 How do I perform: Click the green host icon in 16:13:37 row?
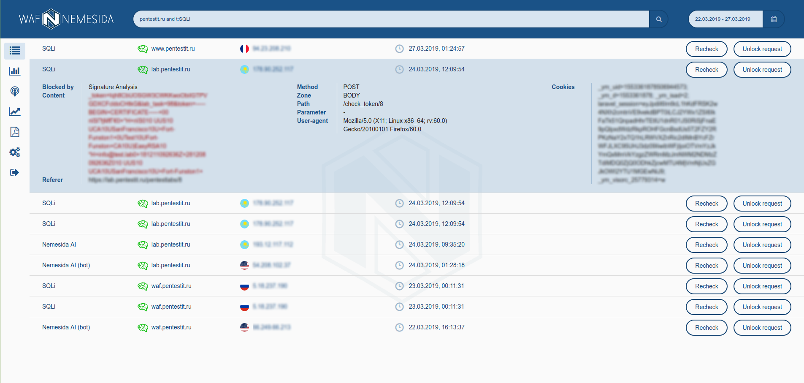coord(143,328)
